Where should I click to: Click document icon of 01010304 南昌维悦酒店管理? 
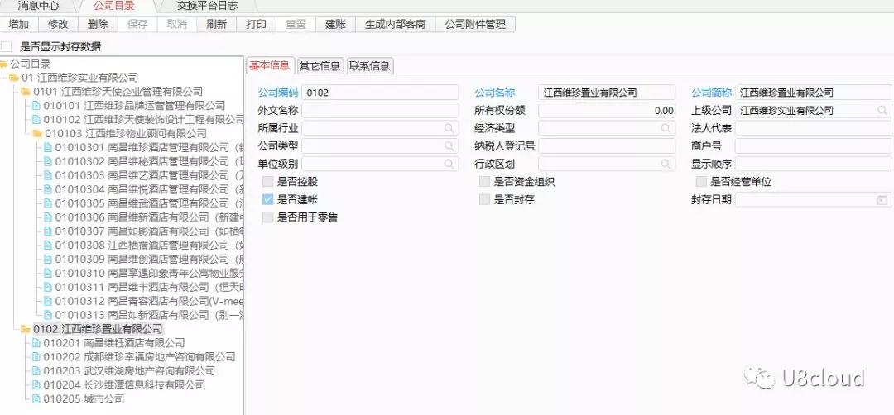point(48,189)
